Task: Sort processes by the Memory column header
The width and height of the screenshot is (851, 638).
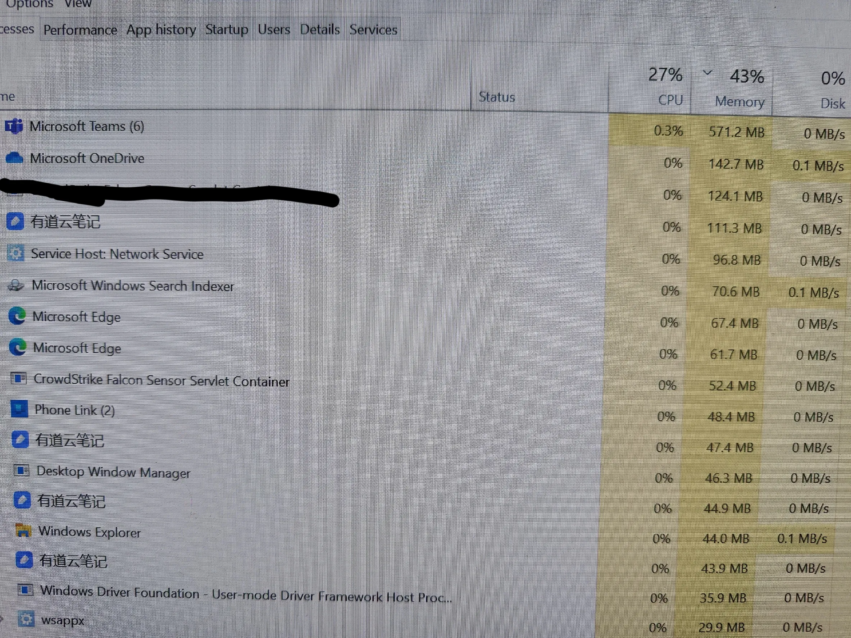Action: tap(732, 89)
